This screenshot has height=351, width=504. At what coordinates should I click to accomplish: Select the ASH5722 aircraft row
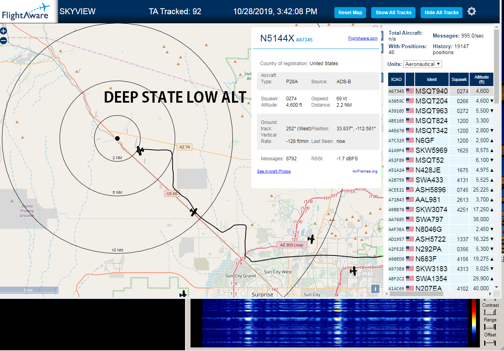441,239
